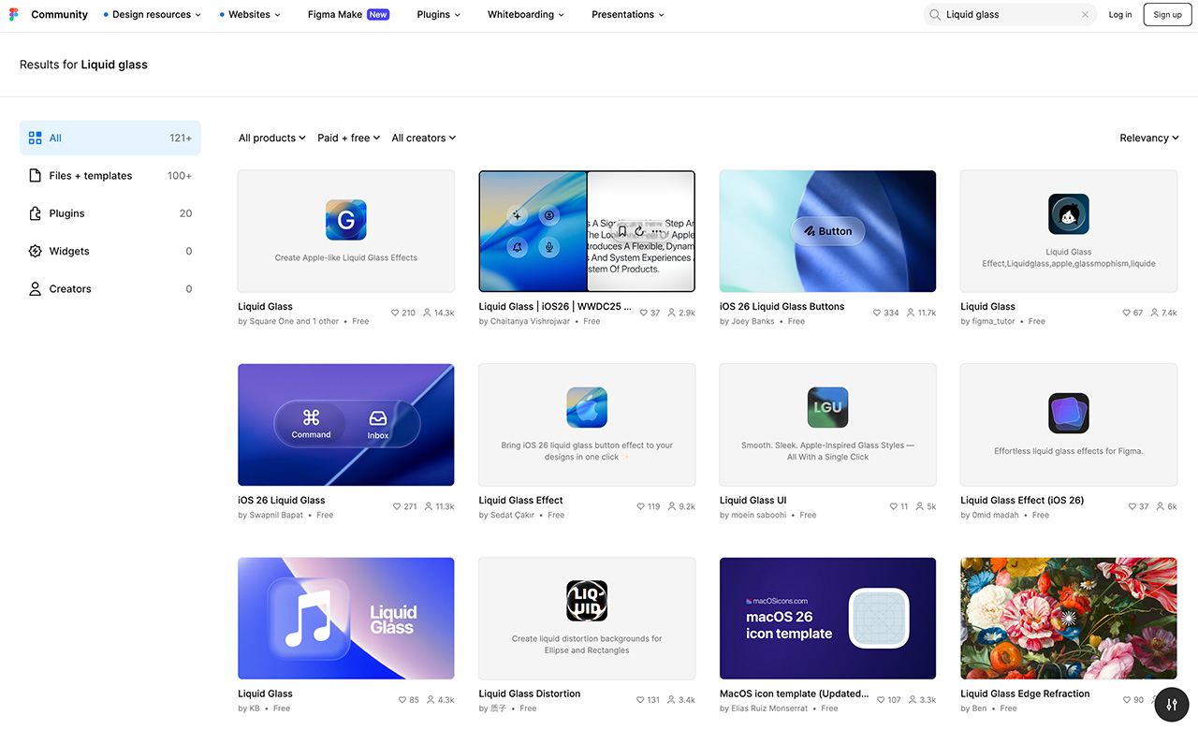Go to Community home link

59,15
